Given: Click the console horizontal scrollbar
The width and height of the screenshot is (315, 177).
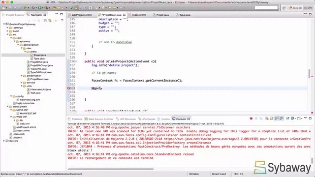Looking at the screenshot, I should tap(111, 169).
